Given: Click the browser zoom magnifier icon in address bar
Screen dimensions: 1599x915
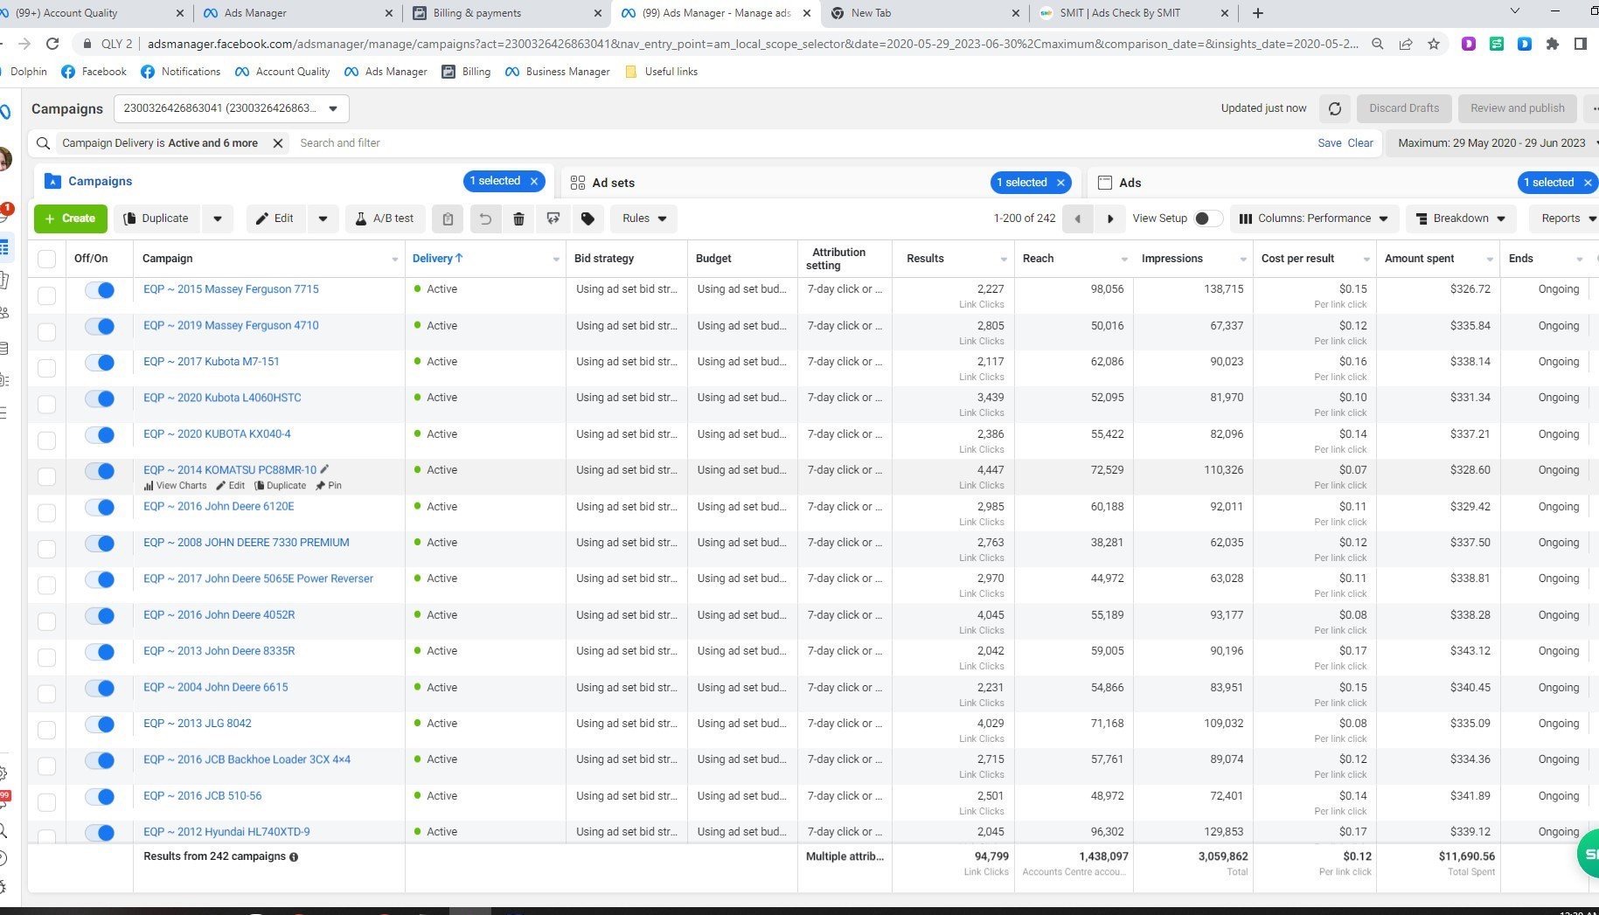Looking at the screenshot, I should point(1378,44).
